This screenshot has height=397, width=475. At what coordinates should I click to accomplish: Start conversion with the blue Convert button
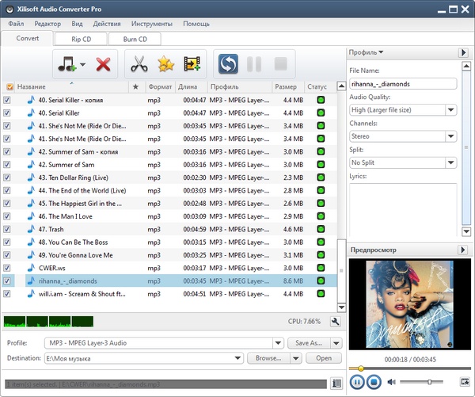click(x=229, y=63)
